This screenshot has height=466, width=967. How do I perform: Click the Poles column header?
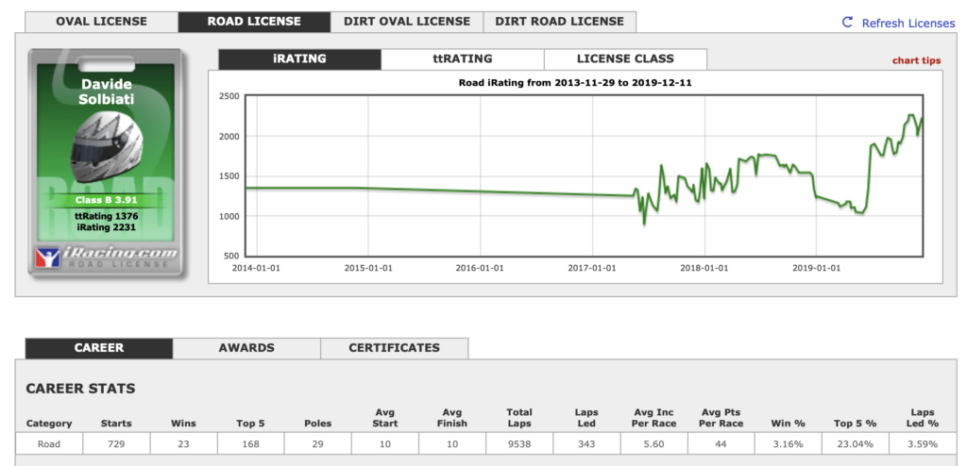click(317, 424)
